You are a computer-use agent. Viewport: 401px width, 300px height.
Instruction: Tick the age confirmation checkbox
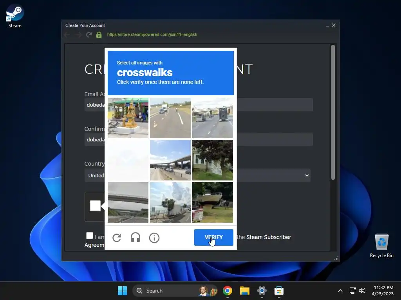90,236
